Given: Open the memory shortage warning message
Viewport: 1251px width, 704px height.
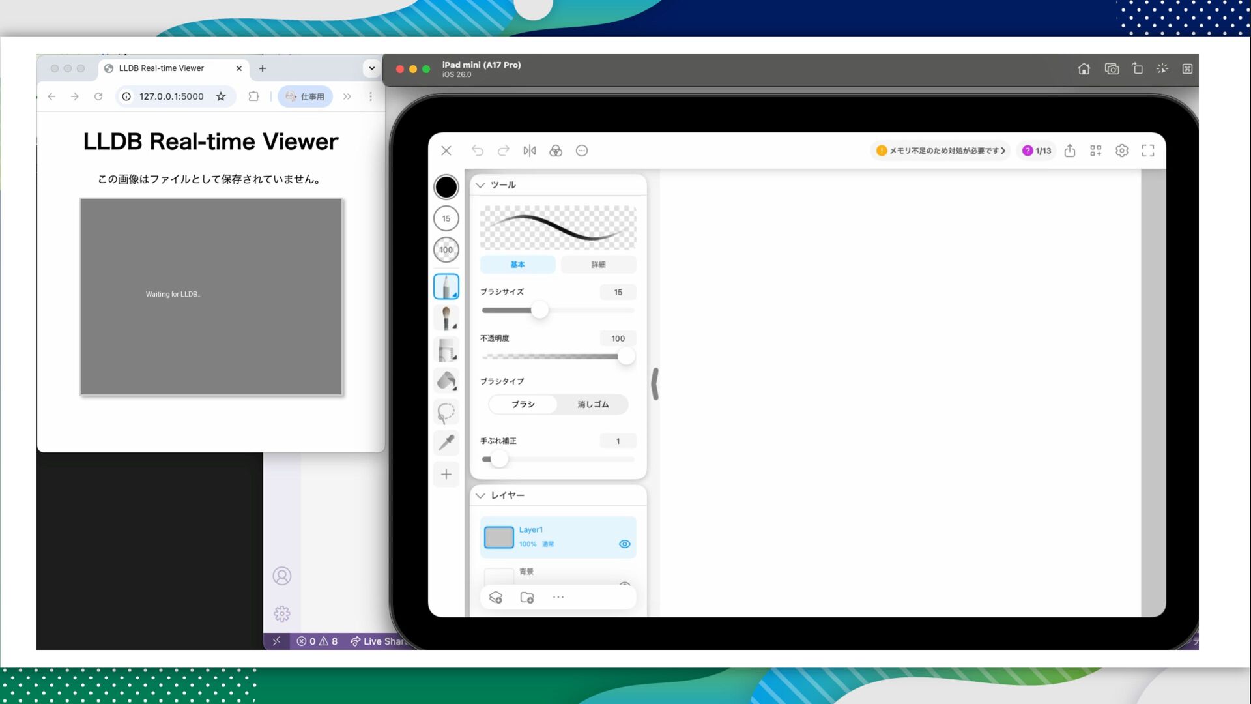Looking at the screenshot, I should [x=940, y=151].
